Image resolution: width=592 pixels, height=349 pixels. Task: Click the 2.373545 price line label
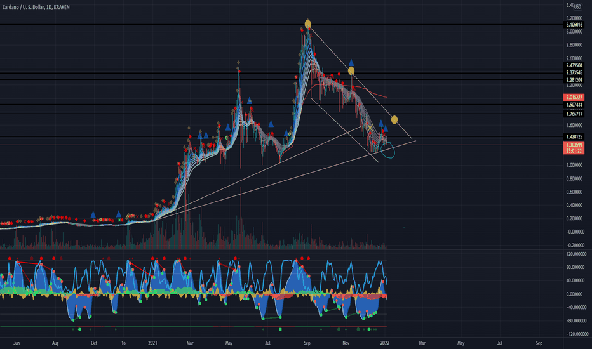[x=574, y=72]
